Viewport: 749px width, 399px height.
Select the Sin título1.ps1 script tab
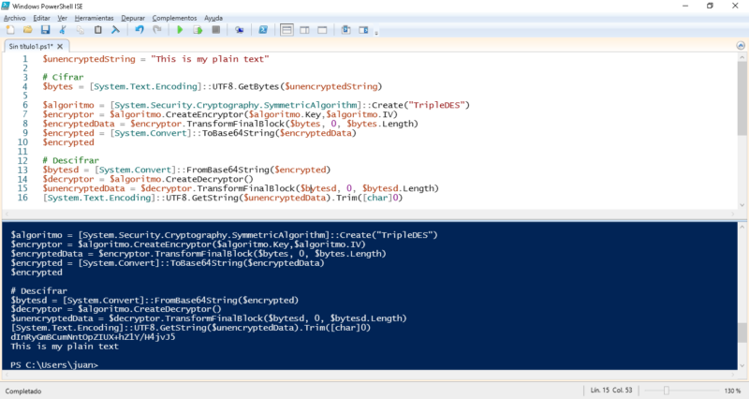pyautogui.click(x=31, y=46)
